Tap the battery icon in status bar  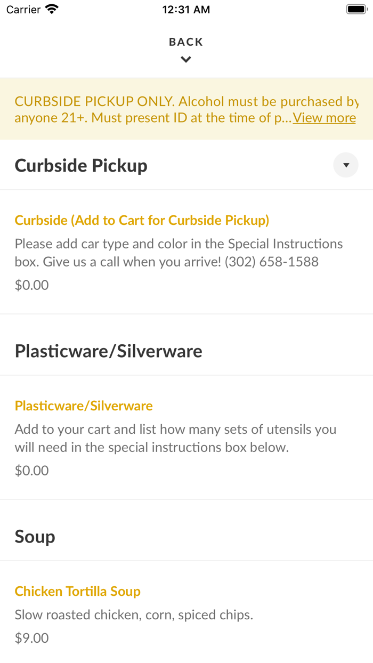[356, 9]
